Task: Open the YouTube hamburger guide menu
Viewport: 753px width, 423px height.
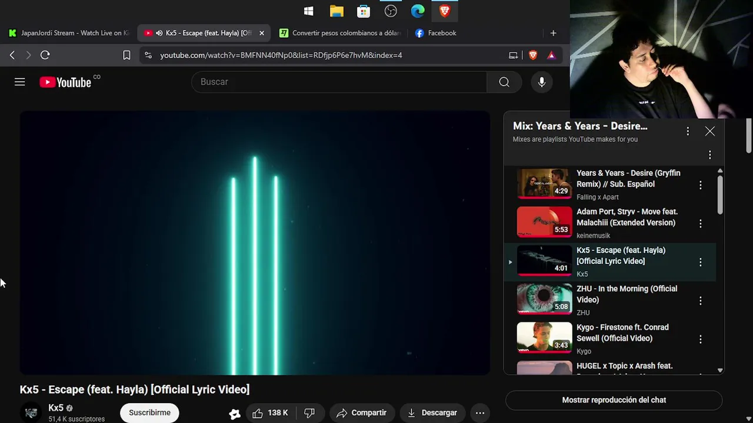Action: 19,82
